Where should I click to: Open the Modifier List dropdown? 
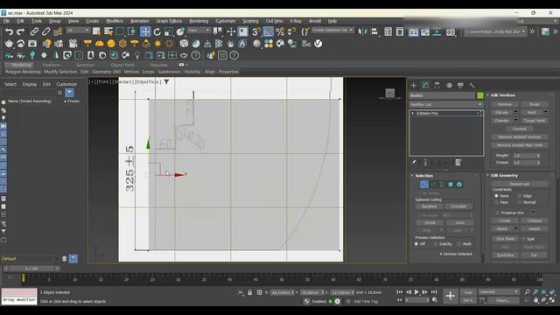pos(446,104)
